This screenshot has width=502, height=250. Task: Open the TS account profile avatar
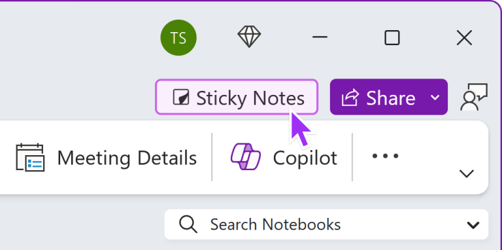point(178,37)
